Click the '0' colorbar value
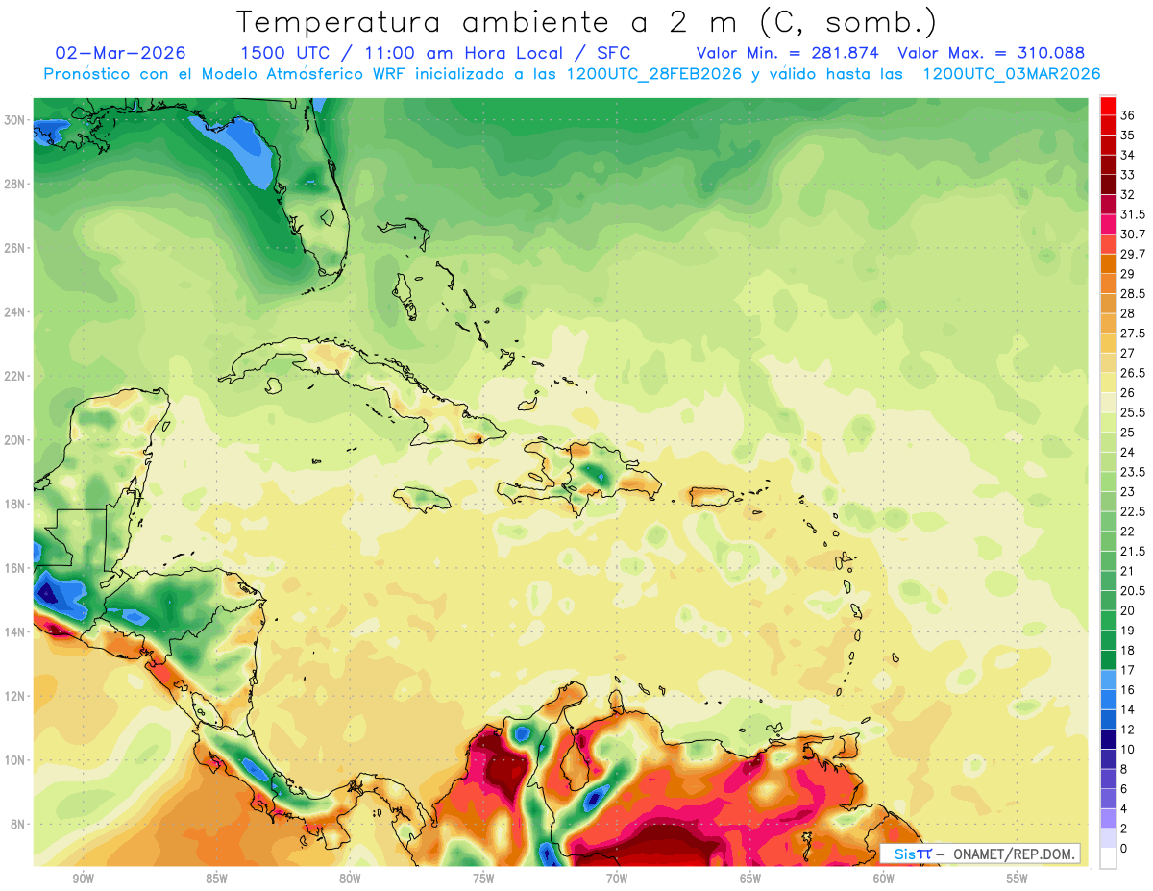This screenshot has width=1153, height=891. [1125, 849]
